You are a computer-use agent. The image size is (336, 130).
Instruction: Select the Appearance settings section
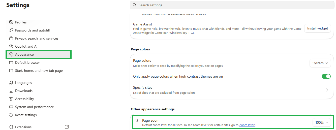click(x=38, y=54)
